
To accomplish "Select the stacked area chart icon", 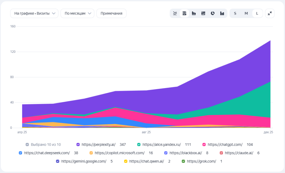I will [184, 13].
